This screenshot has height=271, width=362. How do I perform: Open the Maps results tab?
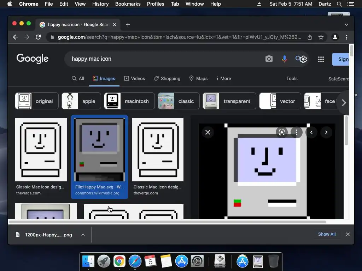(198, 79)
